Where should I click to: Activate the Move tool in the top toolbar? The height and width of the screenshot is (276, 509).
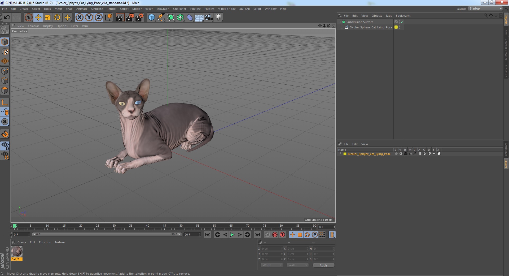(x=38, y=18)
